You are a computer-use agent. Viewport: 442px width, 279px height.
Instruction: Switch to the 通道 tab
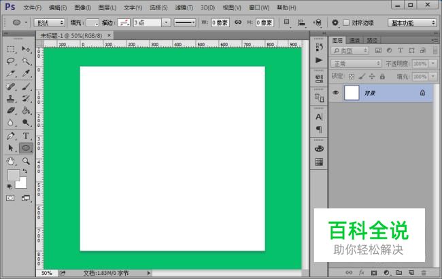coord(354,41)
